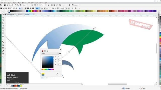Select the Zoom magnifier tool

[3, 20]
